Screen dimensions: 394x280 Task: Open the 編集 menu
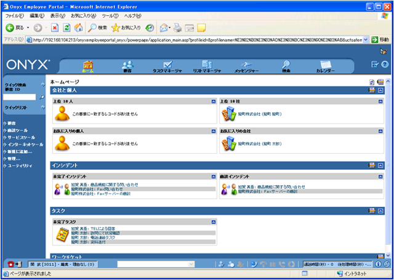(37, 15)
